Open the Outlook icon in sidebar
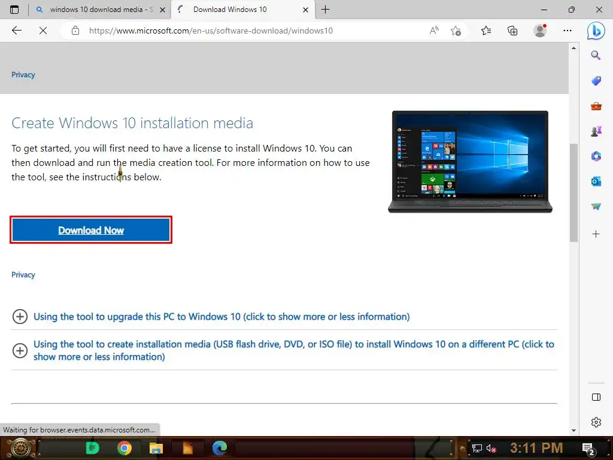 596,181
